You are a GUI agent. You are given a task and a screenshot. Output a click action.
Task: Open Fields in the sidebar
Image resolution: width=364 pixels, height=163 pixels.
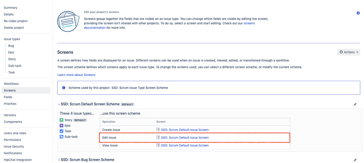8,97
